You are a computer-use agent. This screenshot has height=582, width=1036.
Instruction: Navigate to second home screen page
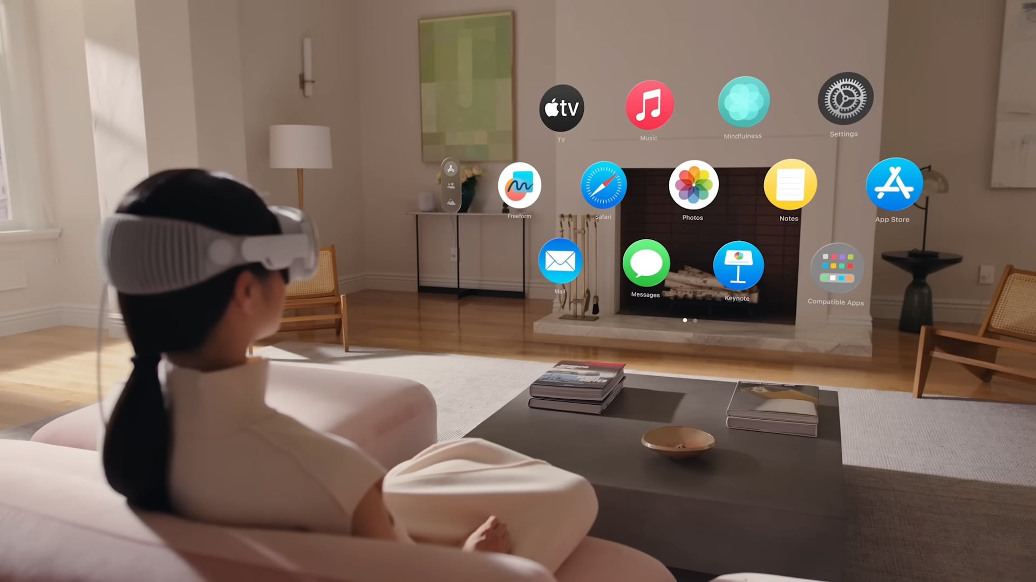click(x=695, y=319)
